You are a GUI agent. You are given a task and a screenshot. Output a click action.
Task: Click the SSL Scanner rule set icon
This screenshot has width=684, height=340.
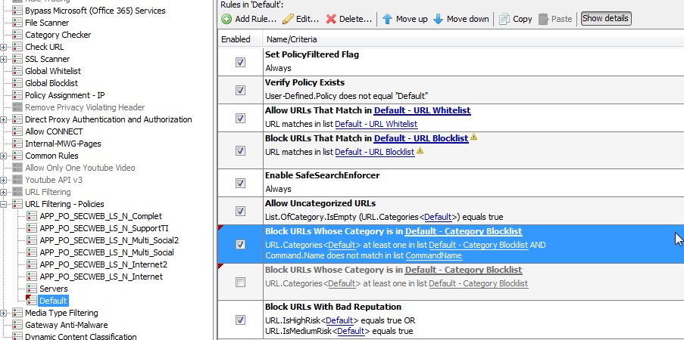[17, 59]
